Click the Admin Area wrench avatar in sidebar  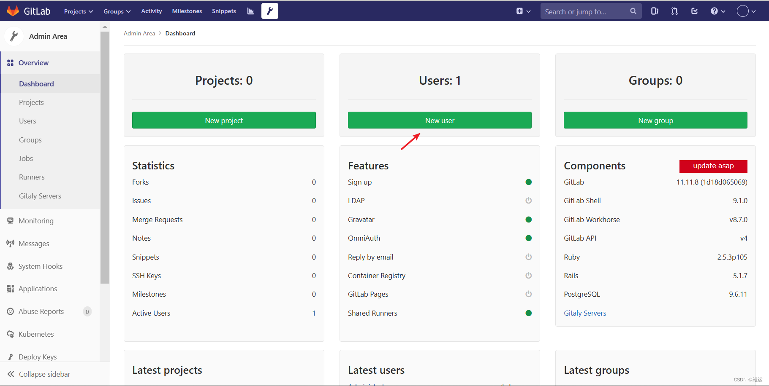(x=14, y=36)
